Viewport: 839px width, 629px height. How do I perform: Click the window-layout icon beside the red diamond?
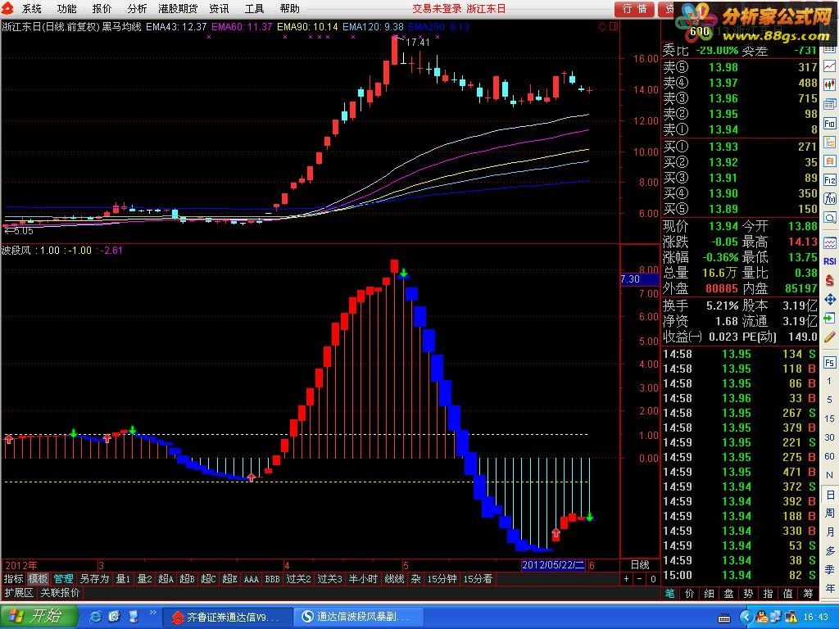613,26
